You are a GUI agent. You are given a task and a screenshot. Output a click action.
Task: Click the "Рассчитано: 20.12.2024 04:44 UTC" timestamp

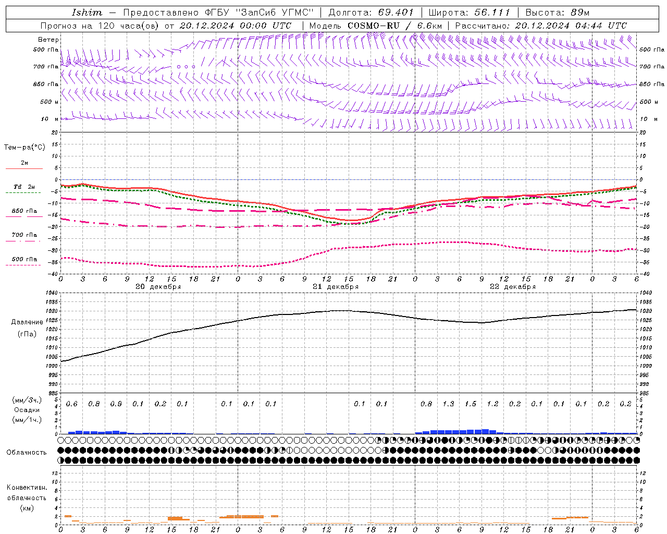click(541, 26)
